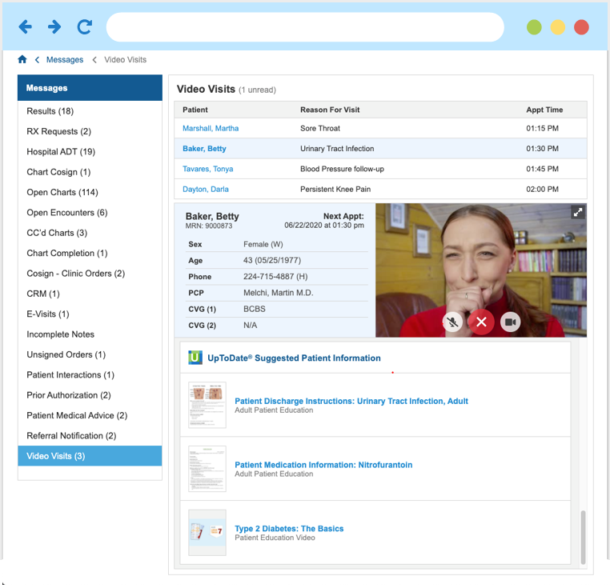The image size is (610, 588).
Task: Click the browser back arrow
Action: tap(25, 27)
